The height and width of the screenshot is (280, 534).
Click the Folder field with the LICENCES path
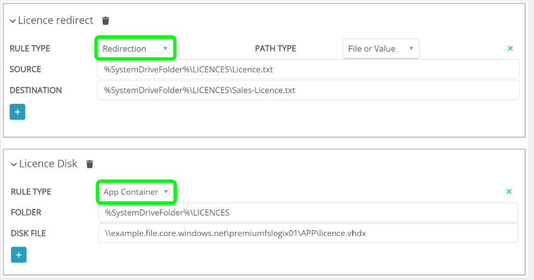[x=308, y=213]
